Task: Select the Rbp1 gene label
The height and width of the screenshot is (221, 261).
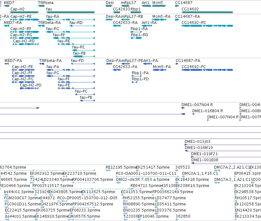Action: 135,9
